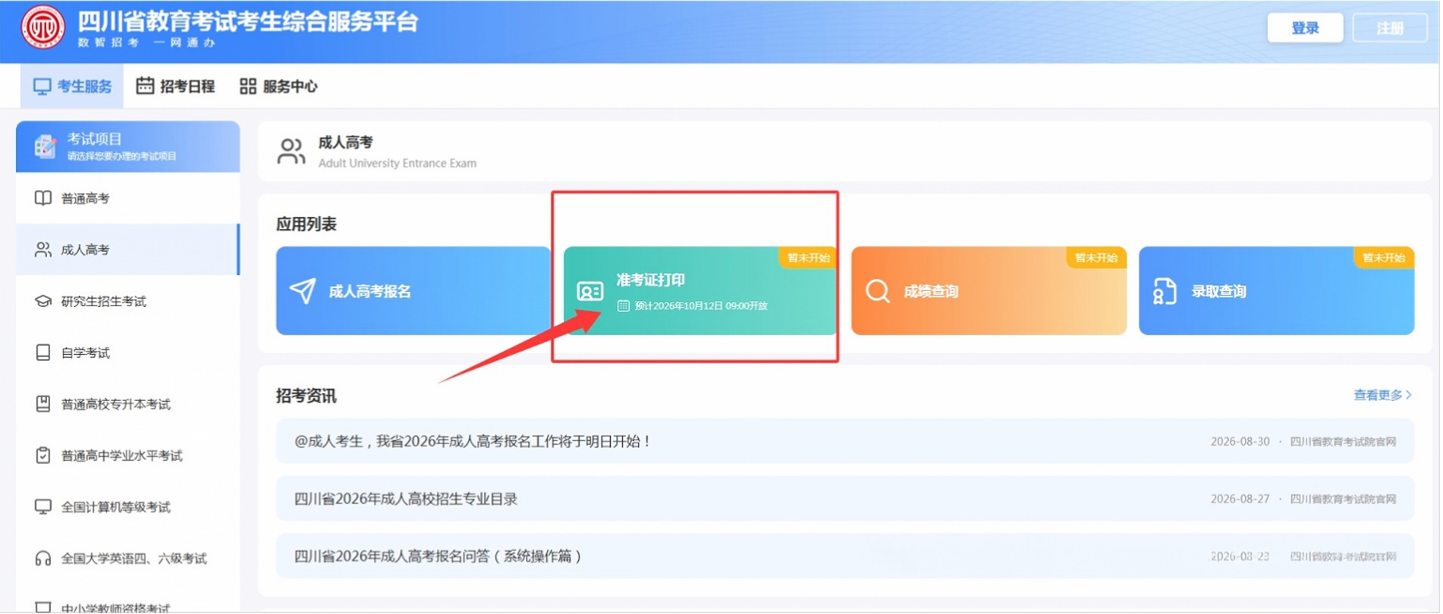This screenshot has height=614, width=1443.
Task: Select 研究生招生考试 in the sidebar
Action: [127, 302]
